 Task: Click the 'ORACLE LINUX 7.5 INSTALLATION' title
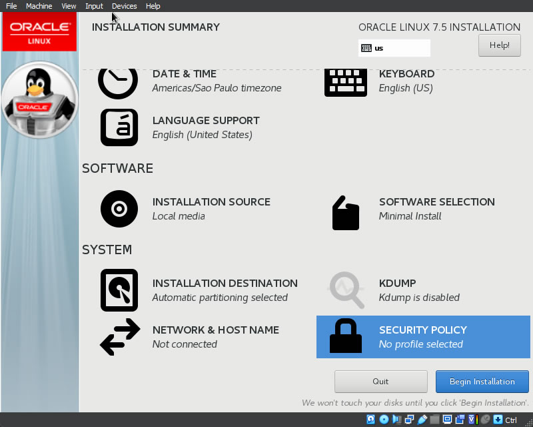coord(440,27)
